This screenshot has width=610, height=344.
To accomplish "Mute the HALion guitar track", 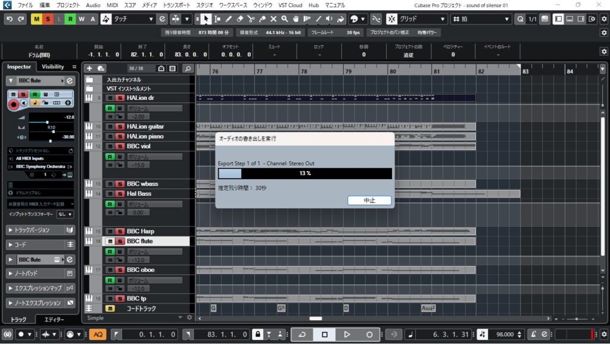I will tap(110, 127).
